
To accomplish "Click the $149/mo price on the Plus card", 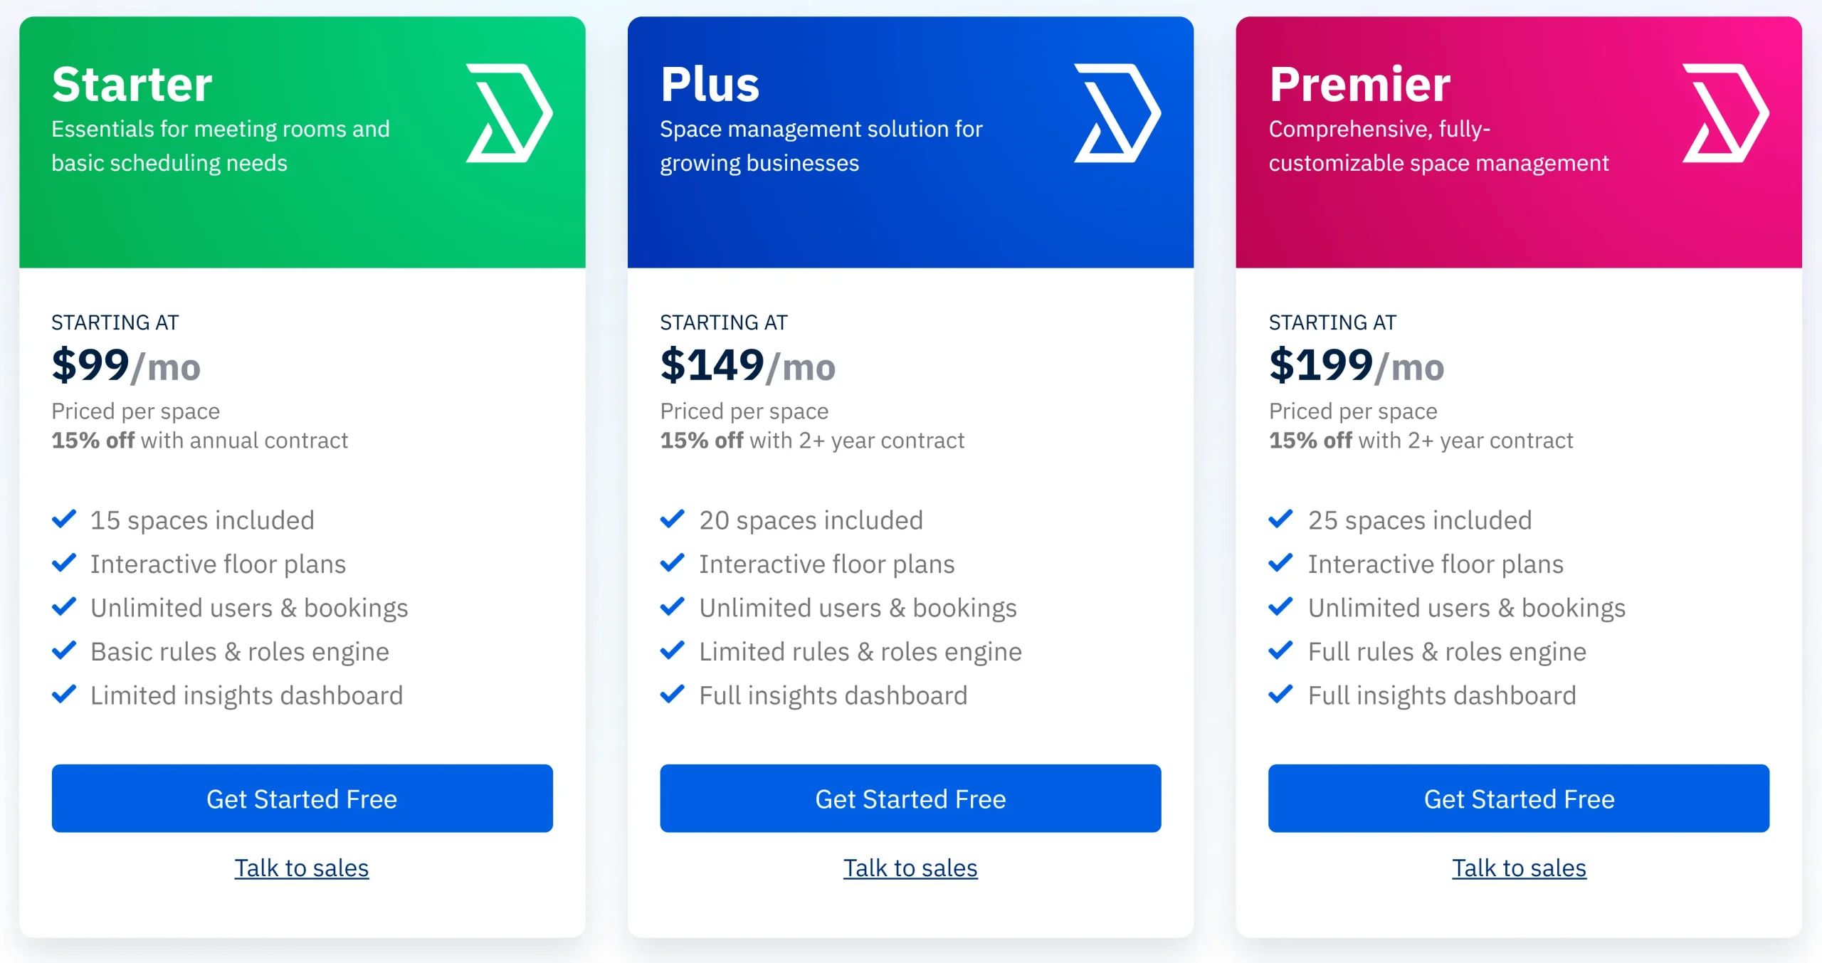I will coord(747,367).
